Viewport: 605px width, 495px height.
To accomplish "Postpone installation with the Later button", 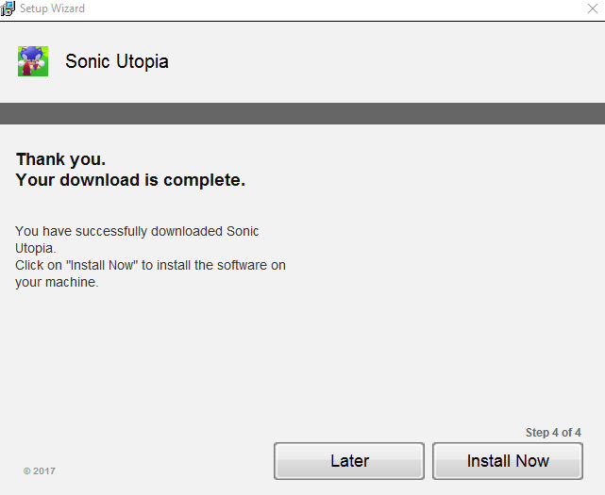I will (x=349, y=461).
